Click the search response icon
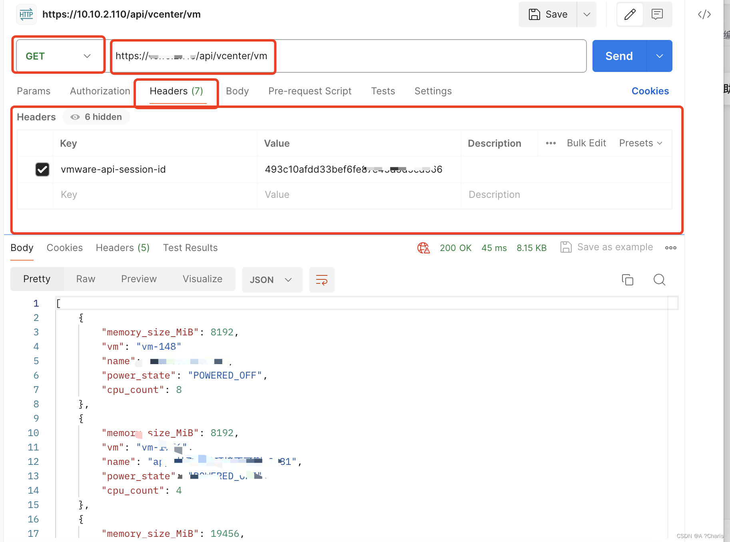This screenshot has width=730, height=542. tap(660, 280)
